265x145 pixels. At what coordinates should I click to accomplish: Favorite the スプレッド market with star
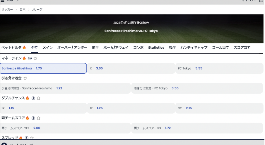32,138
